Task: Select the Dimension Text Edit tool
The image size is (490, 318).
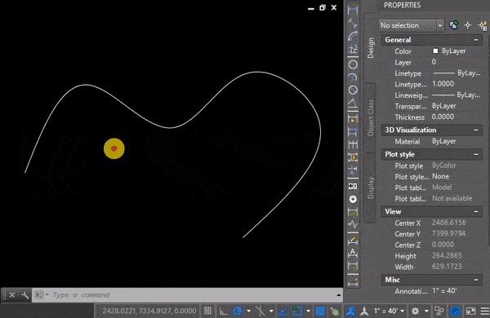Action: 353,253
